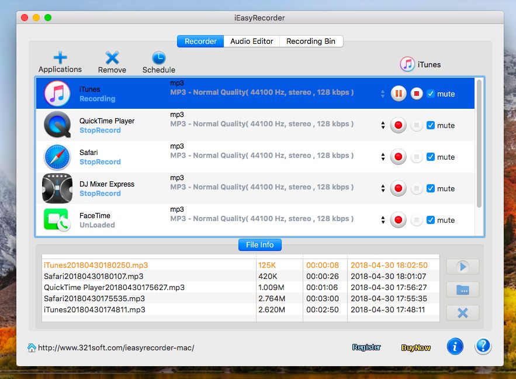Start recording FaceTime

tap(398, 220)
